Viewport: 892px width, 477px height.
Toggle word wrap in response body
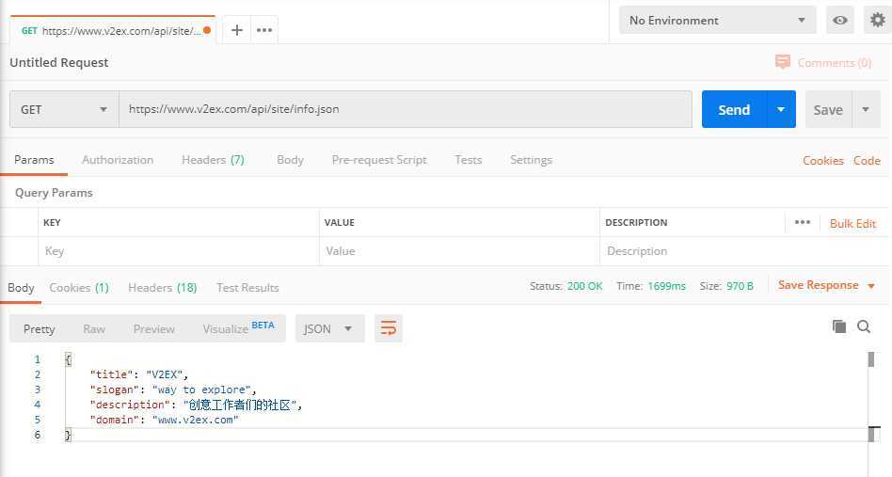(x=389, y=328)
